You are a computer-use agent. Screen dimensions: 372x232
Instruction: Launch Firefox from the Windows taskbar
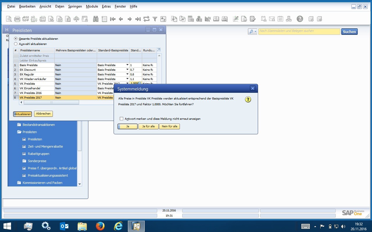pos(100,226)
